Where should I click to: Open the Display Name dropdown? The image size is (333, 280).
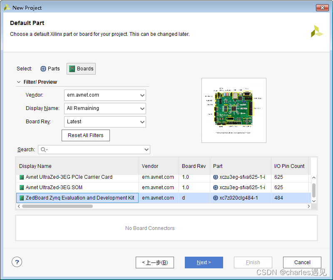tap(105, 108)
